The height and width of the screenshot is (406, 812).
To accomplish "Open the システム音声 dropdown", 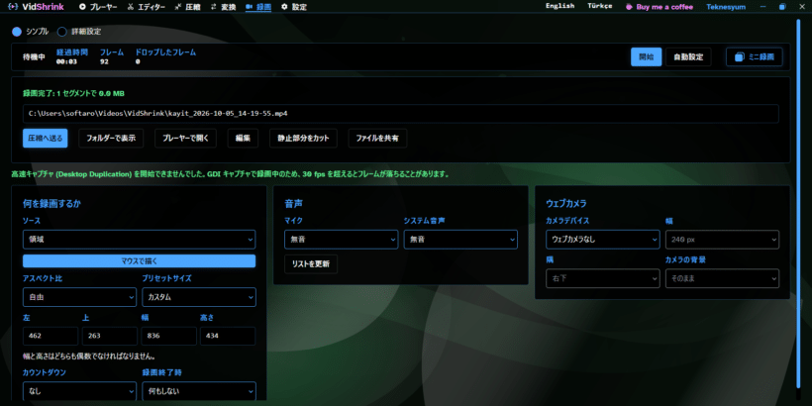I will tap(460, 240).
